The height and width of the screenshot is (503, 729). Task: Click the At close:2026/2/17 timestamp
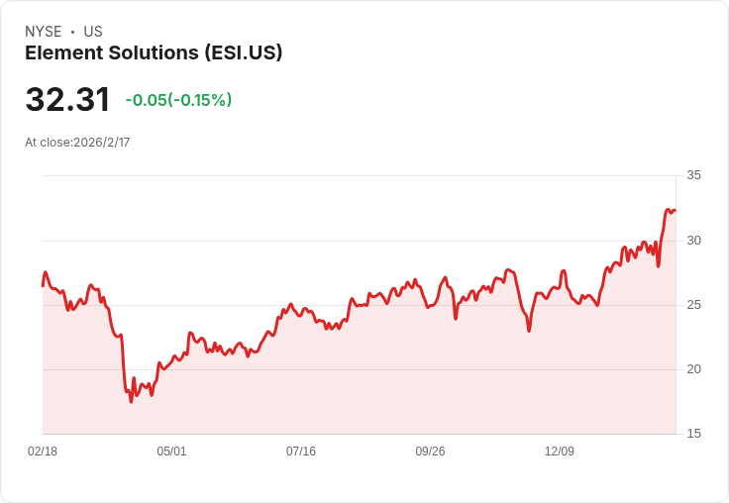(x=77, y=143)
